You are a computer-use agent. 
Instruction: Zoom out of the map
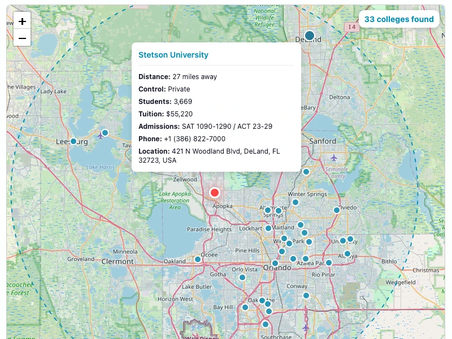pyautogui.click(x=22, y=38)
